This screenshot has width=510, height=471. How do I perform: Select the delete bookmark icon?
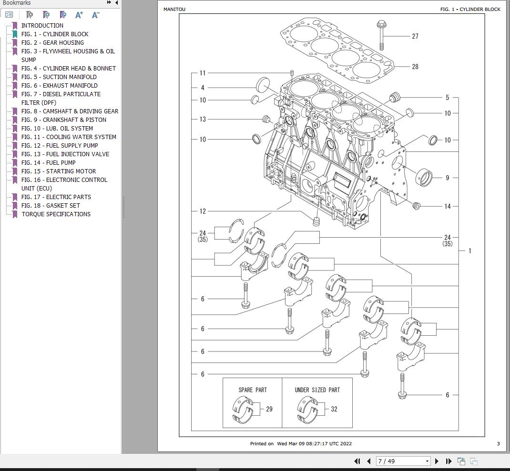30,15
